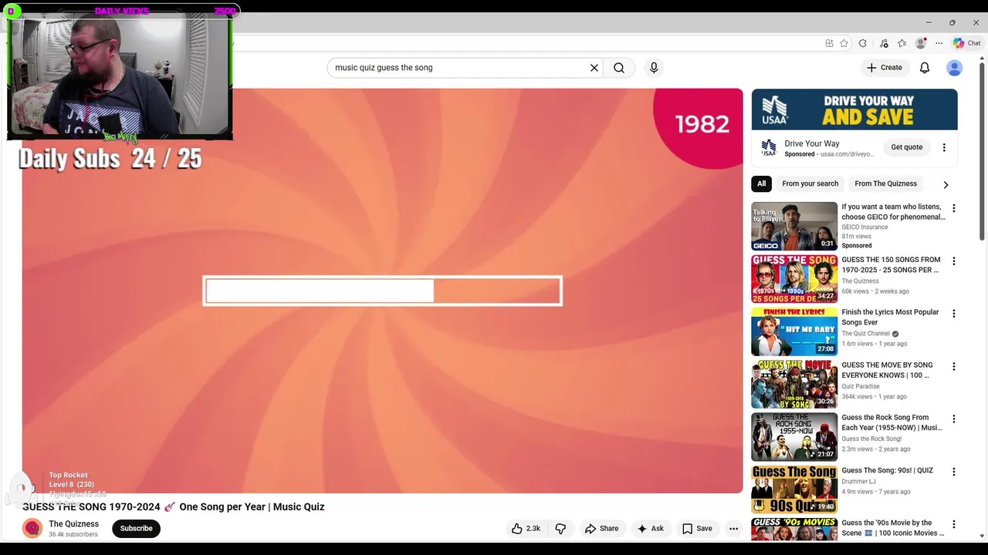Click The Quiz Channel name
988x555 pixels.
[x=865, y=334]
